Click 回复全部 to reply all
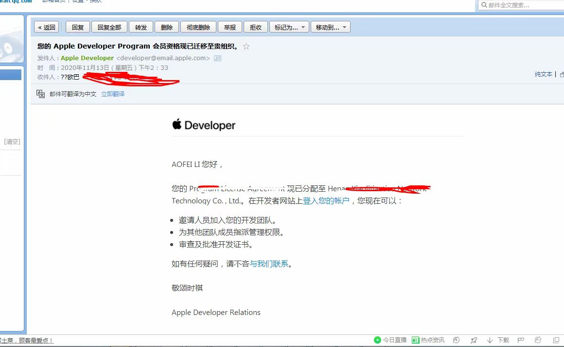Image resolution: width=564 pixels, height=347 pixels. point(109,27)
